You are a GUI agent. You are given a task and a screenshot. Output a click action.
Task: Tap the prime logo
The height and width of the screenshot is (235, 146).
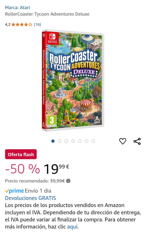pyautogui.click(x=14, y=191)
